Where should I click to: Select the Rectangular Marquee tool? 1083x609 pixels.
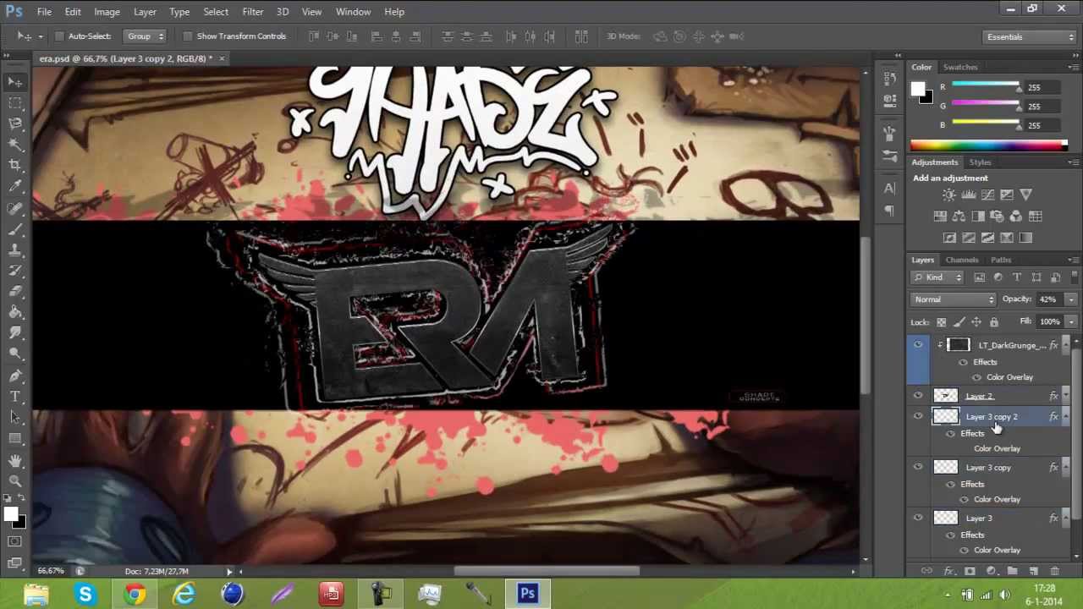pyautogui.click(x=15, y=102)
